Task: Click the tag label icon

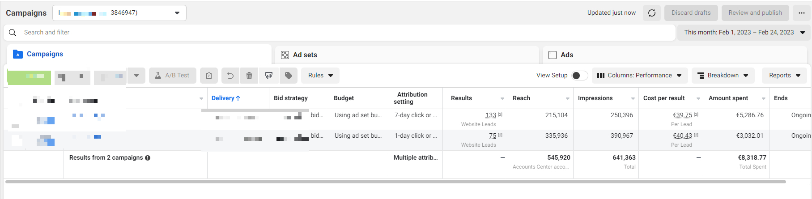Action: click(x=289, y=76)
